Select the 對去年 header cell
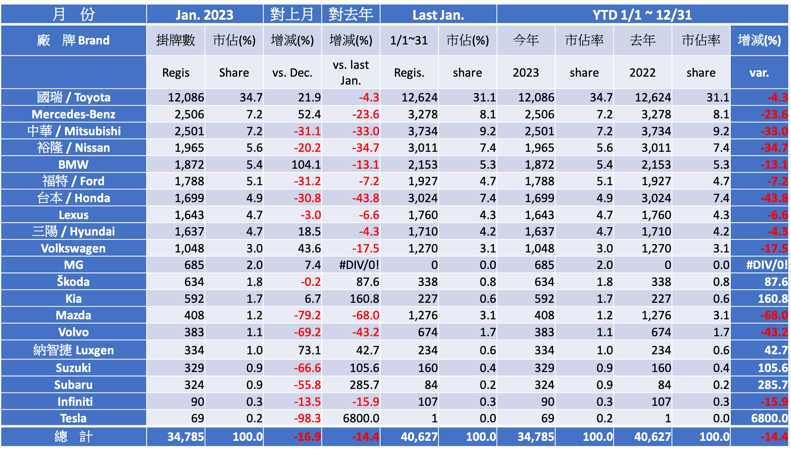The width and height of the screenshot is (791, 453). pos(351,15)
